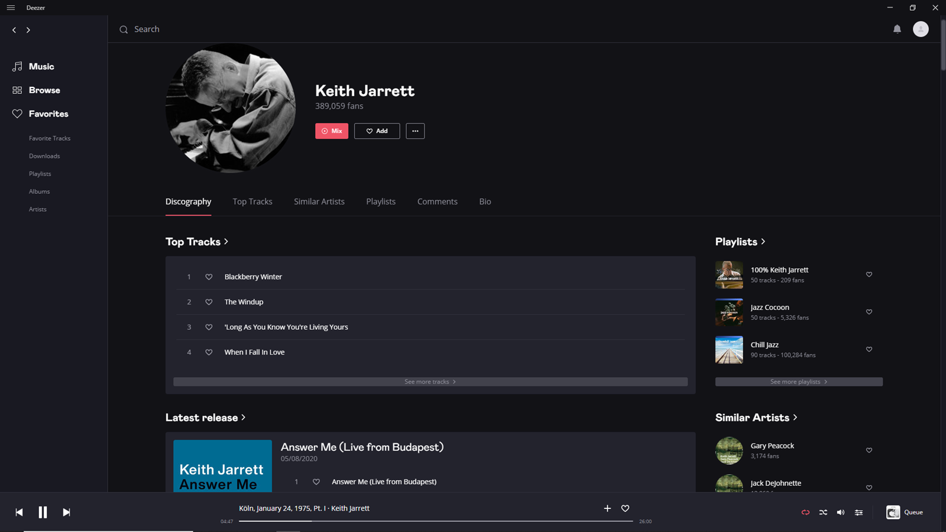Click the Keith Jarrett artist photo
The height and width of the screenshot is (532, 946).
[231, 108]
